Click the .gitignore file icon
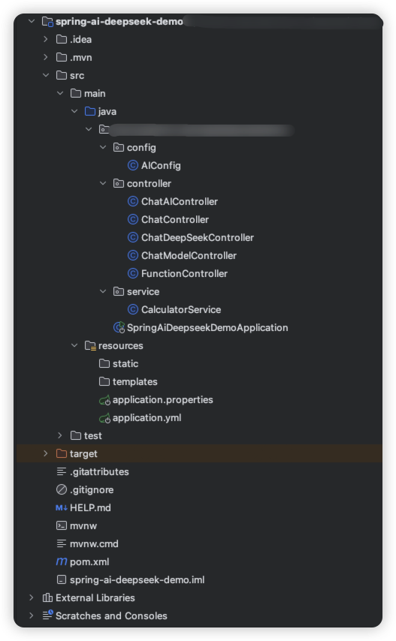Image resolution: width=396 pixels, height=641 pixels. 62,489
